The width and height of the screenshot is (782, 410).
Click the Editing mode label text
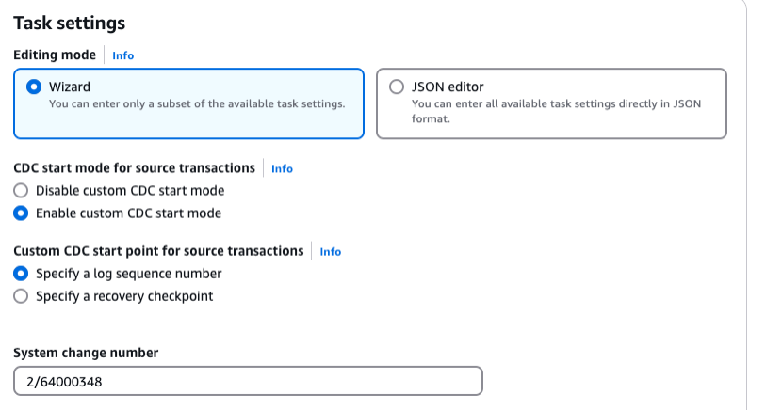click(x=54, y=55)
